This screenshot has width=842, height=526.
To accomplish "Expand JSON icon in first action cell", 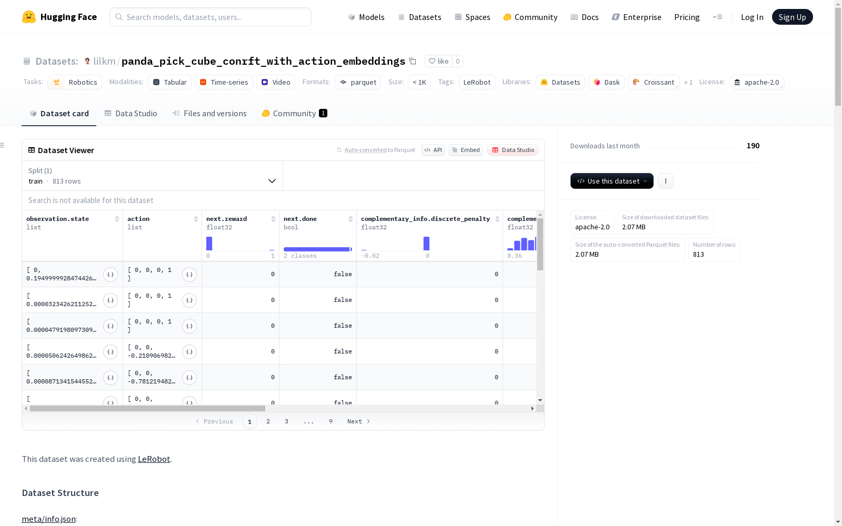I will 189,275.
